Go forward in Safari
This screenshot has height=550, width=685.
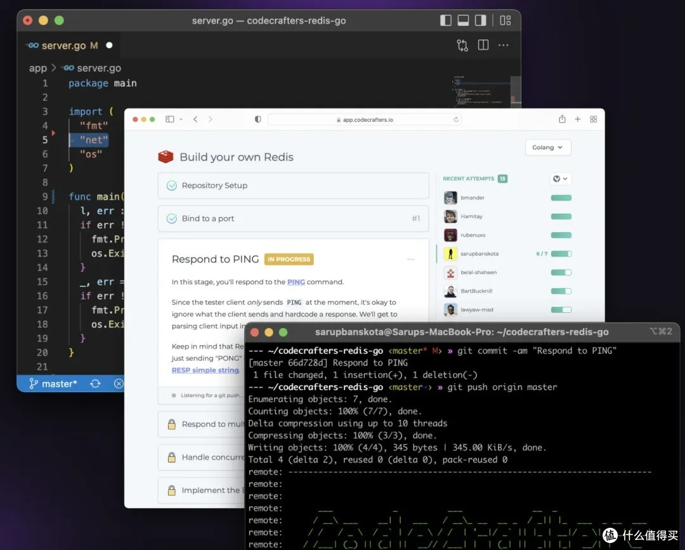point(210,119)
